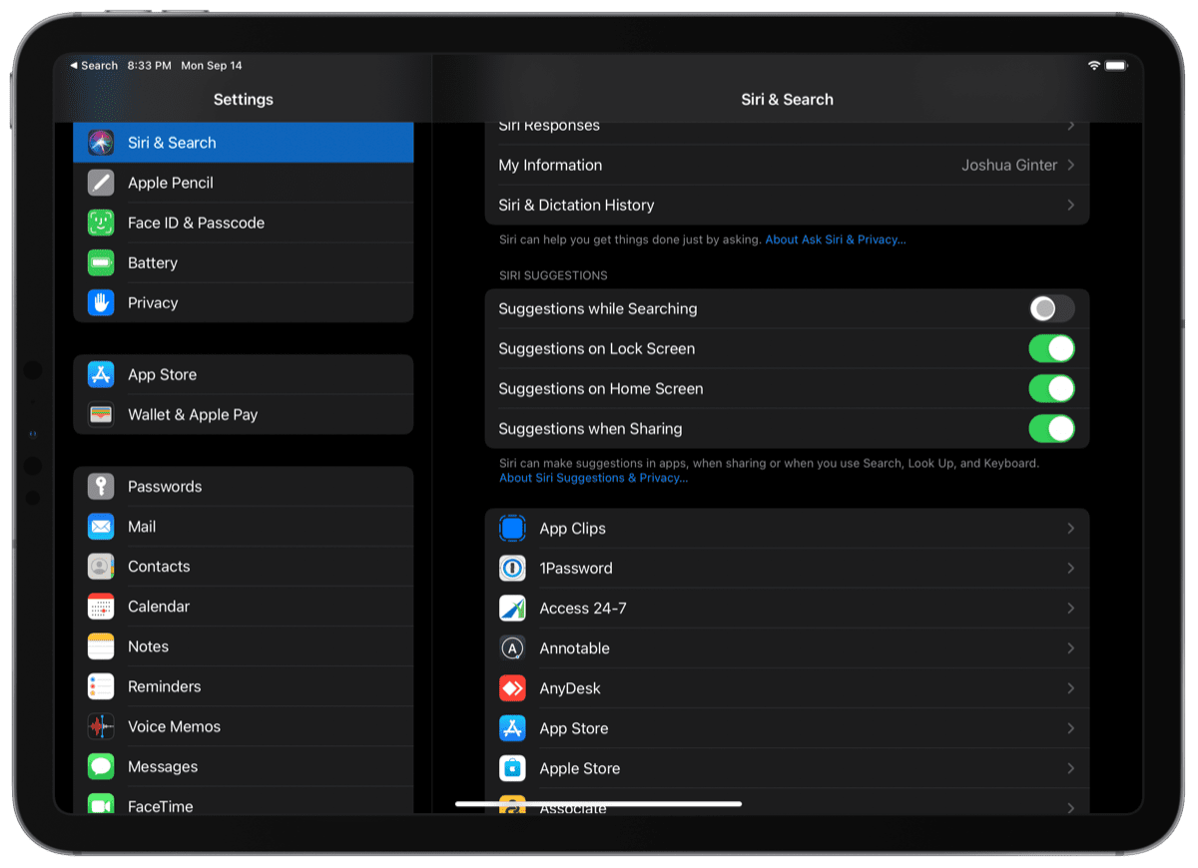Tap the Calendar label in sidebar

159,606
